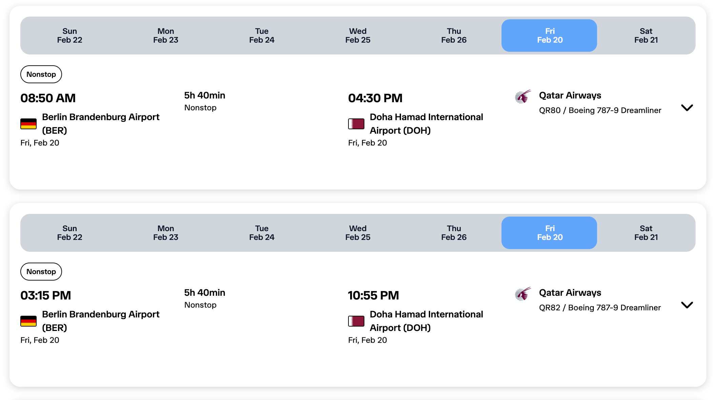
Task: Select Sat Feb 21 in the second date bar
Action: click(x=646, y=233)
